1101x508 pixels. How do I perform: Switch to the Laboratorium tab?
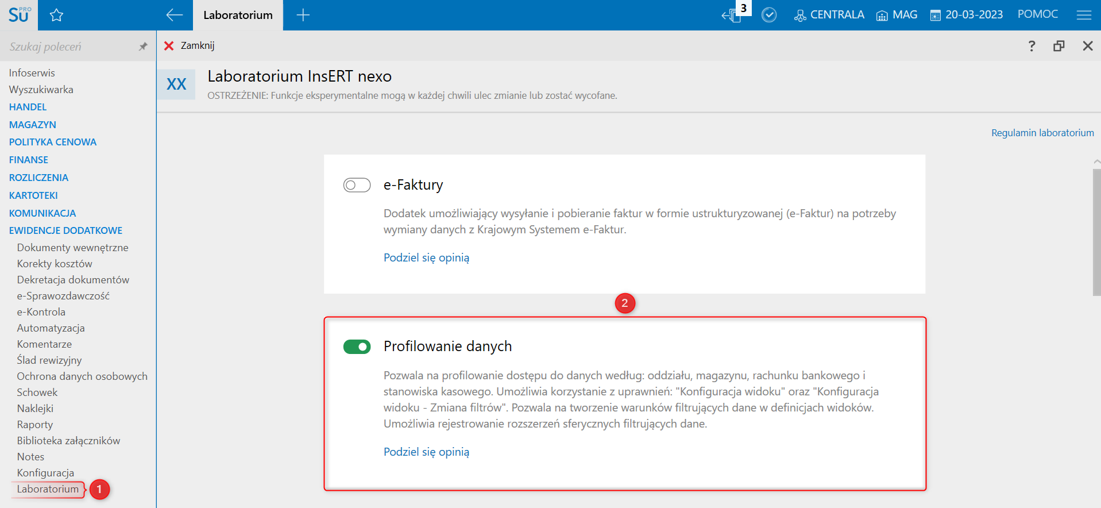tap(238, 16)
